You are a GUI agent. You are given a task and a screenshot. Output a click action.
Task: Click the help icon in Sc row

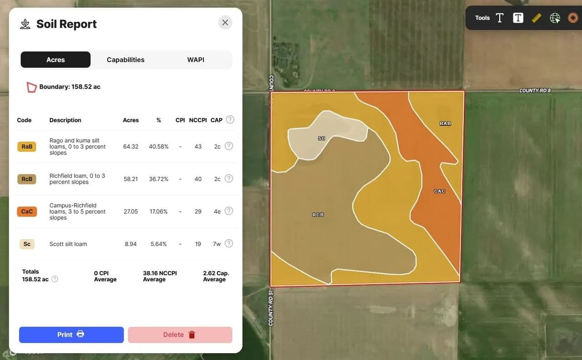coord(229,244)
